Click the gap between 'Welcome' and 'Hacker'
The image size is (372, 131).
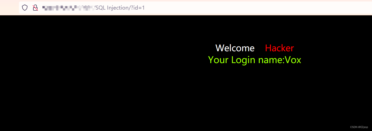coord(260,48)
